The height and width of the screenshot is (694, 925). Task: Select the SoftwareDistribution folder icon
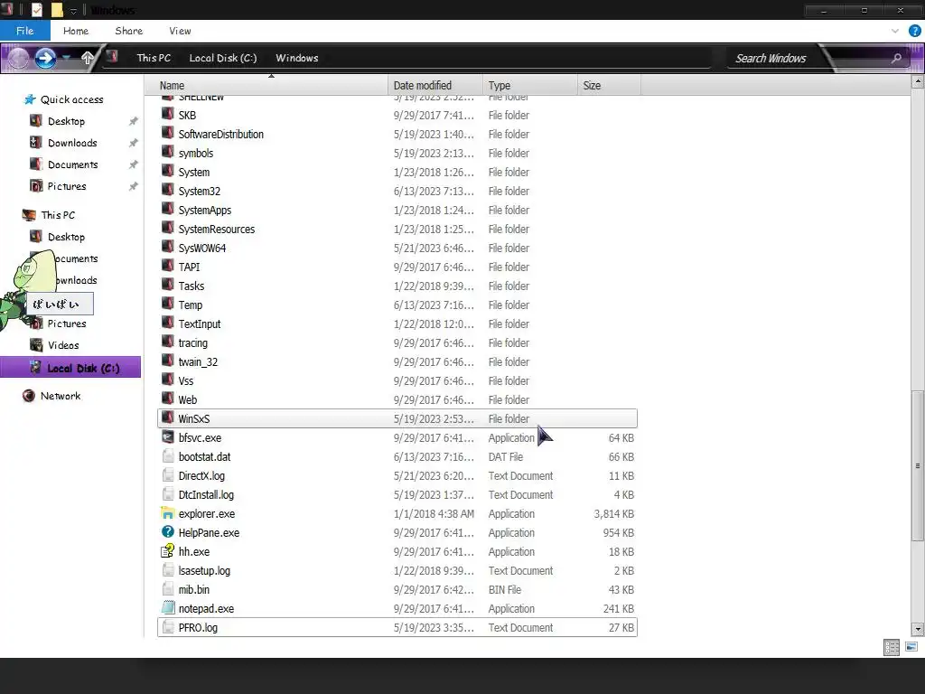pos(167,134)
